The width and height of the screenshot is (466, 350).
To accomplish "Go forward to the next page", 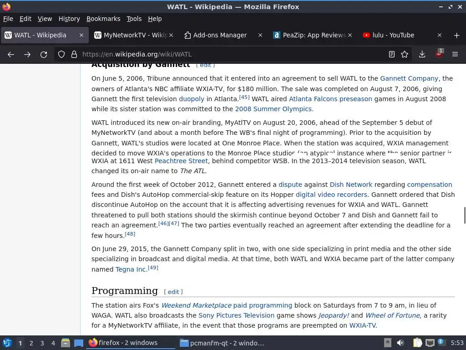I will [x=27, y=55].
